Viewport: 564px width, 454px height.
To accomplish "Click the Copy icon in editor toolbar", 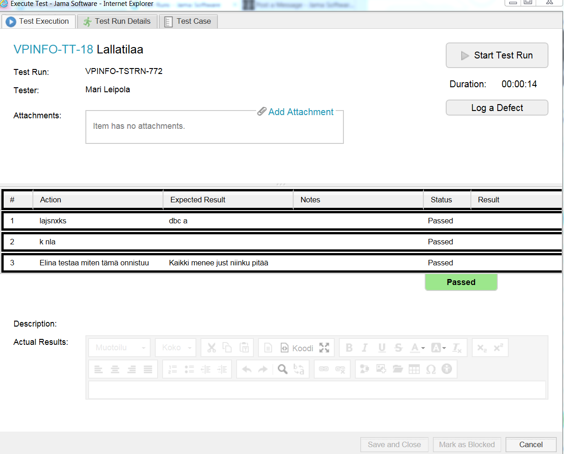I will [227, 348].
